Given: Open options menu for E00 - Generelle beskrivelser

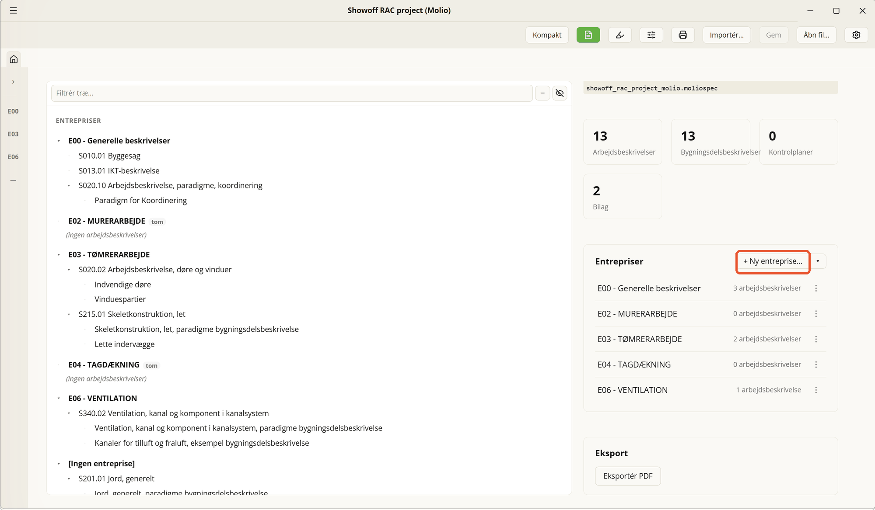Looking at the screenshot, I should [816, 288].
